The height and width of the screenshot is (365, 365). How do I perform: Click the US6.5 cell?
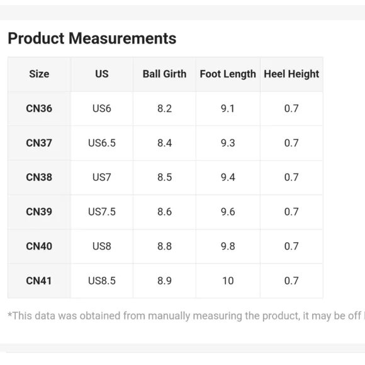coord(102,143)
